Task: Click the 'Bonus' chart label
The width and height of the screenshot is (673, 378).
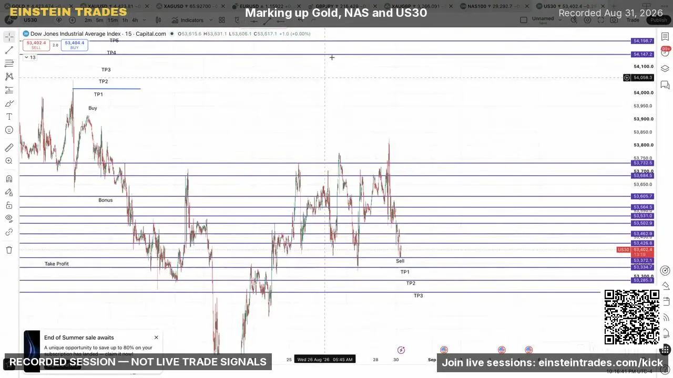Action: [x=105, y=200]
